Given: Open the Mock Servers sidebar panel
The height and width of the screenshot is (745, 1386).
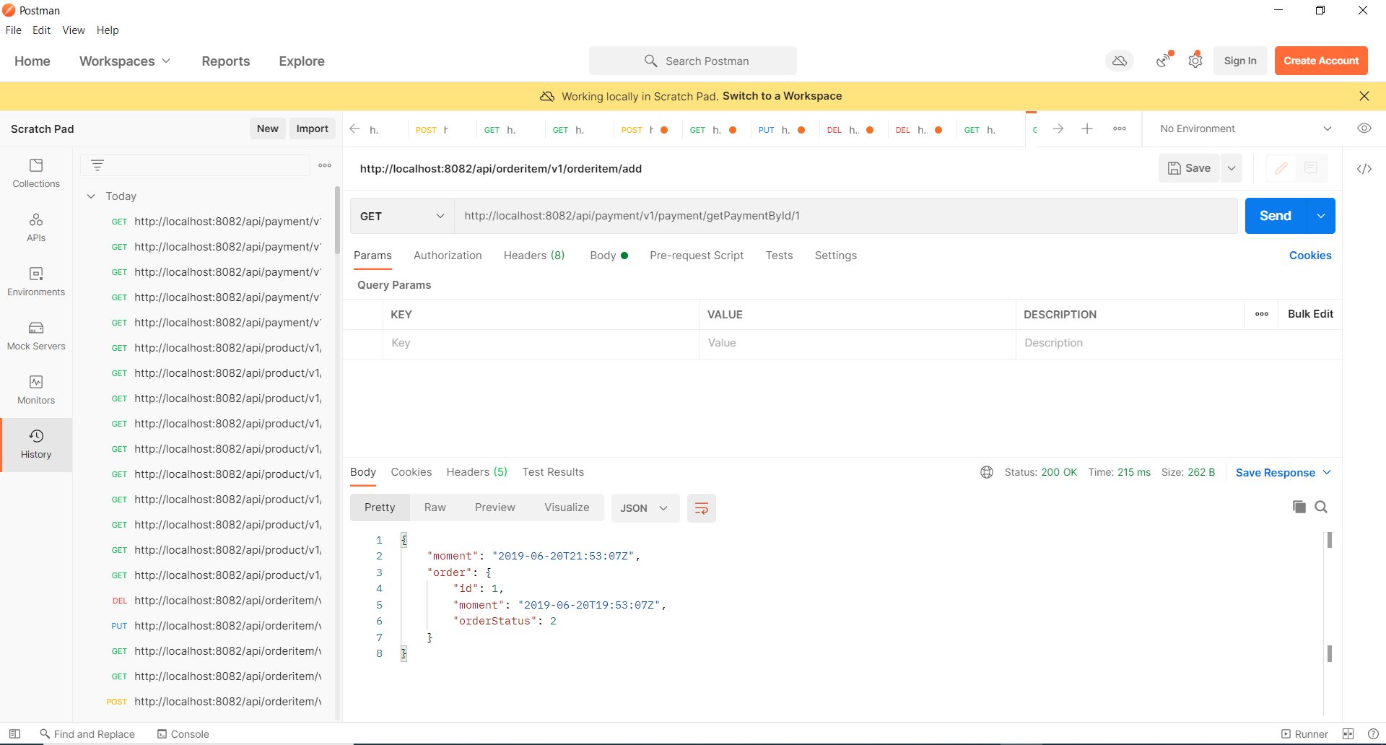Looking at the screenshot, I should (36, 336).
